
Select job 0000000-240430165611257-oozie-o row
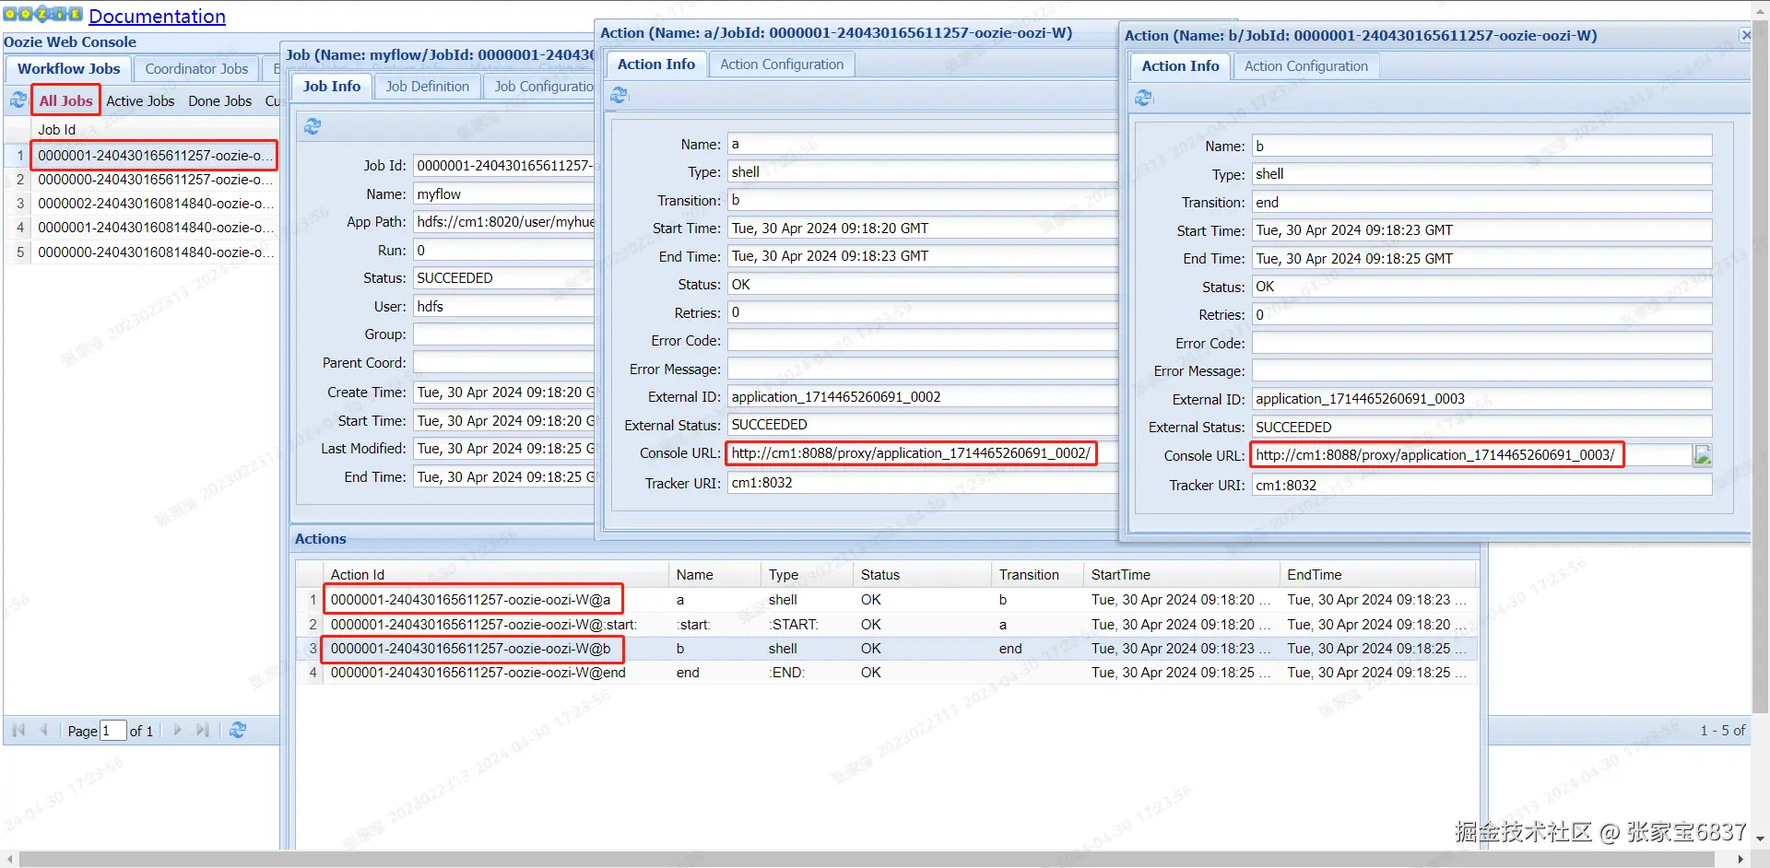142,179
